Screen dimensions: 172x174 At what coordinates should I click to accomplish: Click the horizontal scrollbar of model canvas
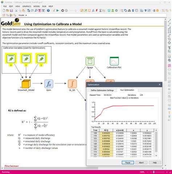point(51,168)
